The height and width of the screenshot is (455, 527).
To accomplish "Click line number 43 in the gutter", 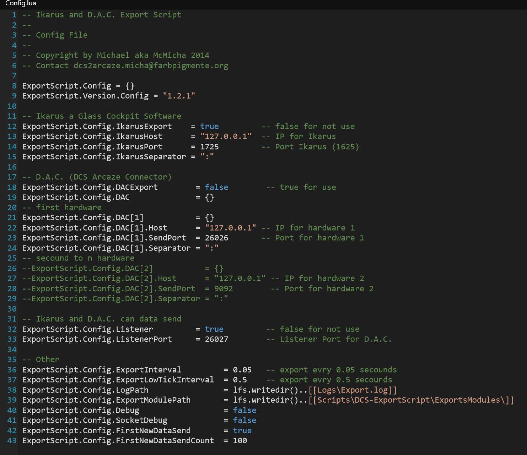I will pyautogui.click(x=12, y=441).
